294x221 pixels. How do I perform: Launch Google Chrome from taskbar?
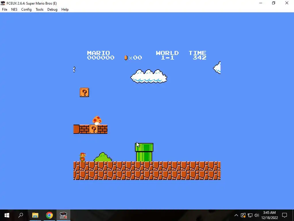49,215
